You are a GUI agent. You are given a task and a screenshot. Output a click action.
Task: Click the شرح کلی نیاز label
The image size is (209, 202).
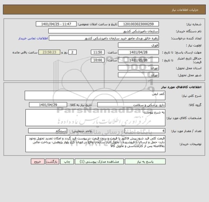(x=192, y=96)
